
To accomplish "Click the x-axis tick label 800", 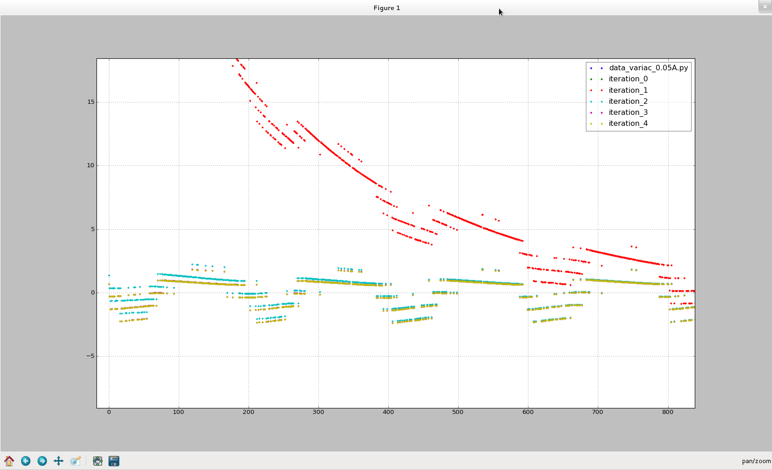I will point(668,412).
